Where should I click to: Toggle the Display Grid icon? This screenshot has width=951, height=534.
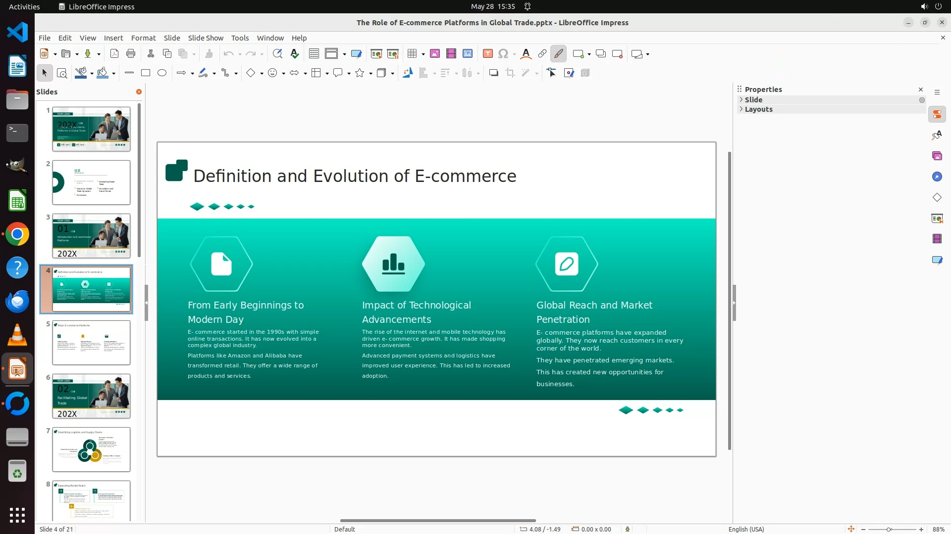tap(314, 54)
